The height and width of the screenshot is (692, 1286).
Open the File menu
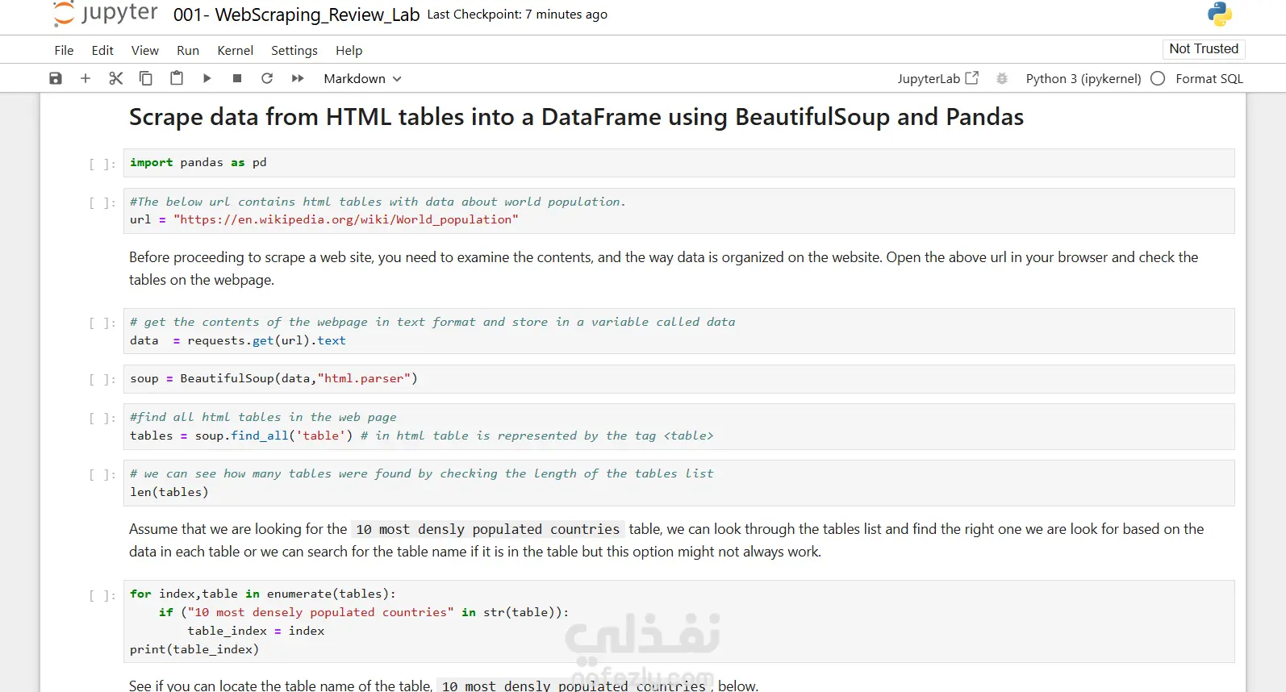coord(64,50)
